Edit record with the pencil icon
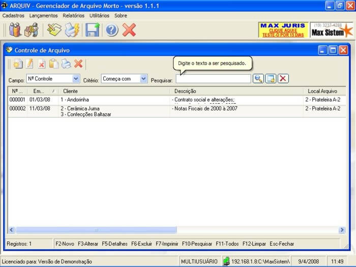Image resolution: width=356 pixels, height=267 pixels. tap(29, 64)
